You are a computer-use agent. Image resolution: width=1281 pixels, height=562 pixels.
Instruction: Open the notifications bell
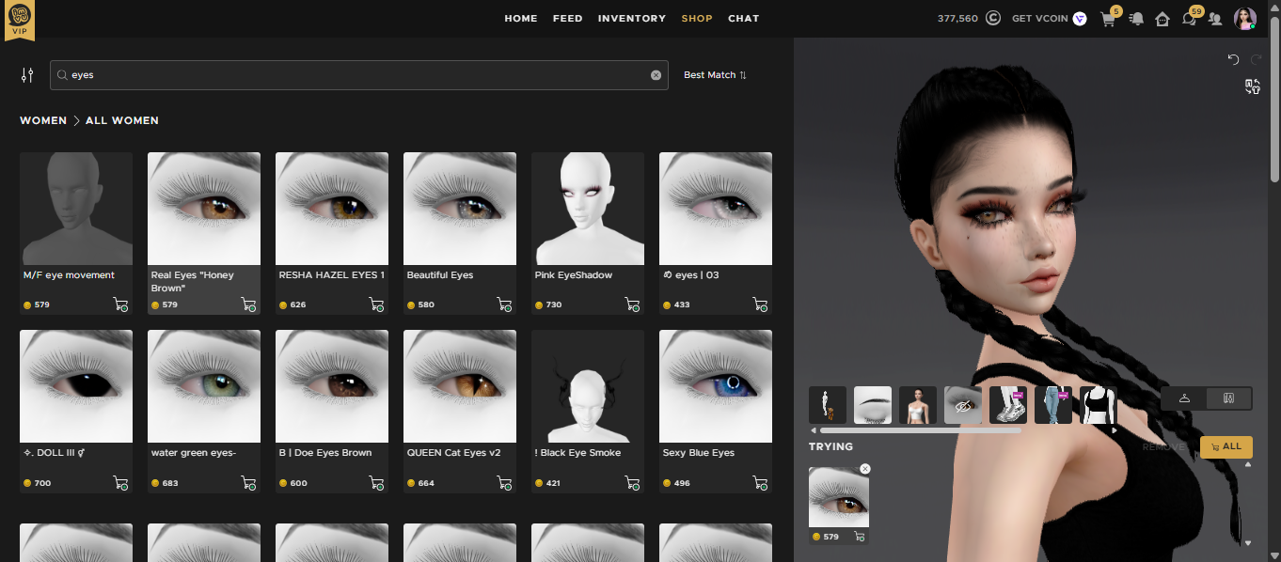1137,19
